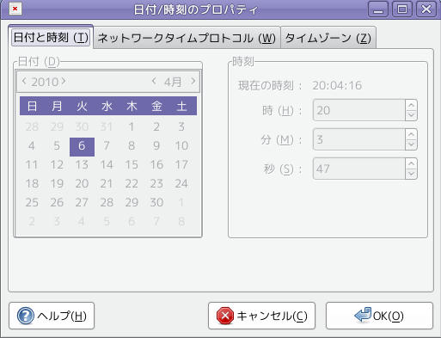Click the 分 (M) minute input field

pos(359,139)
